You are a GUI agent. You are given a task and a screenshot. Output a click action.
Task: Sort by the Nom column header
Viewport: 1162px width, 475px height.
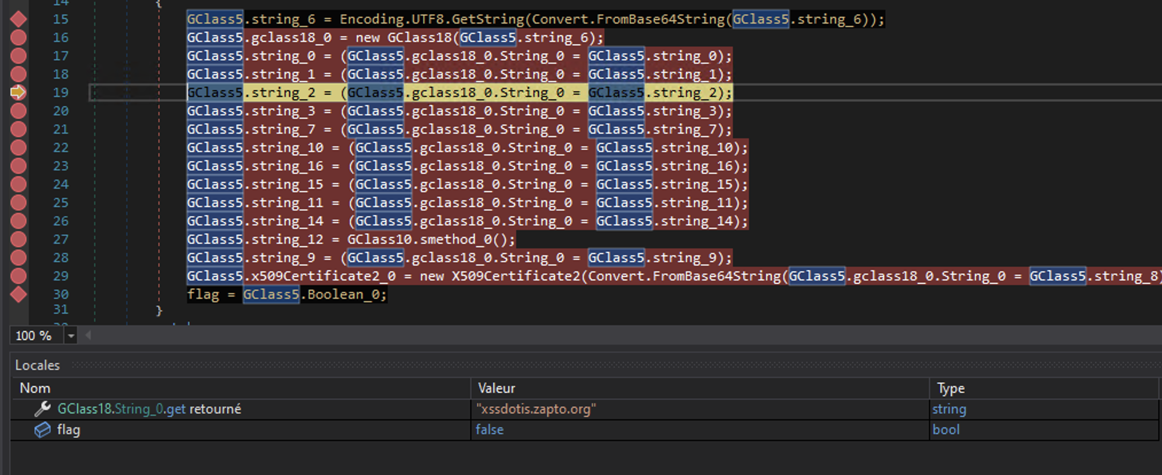35,388
